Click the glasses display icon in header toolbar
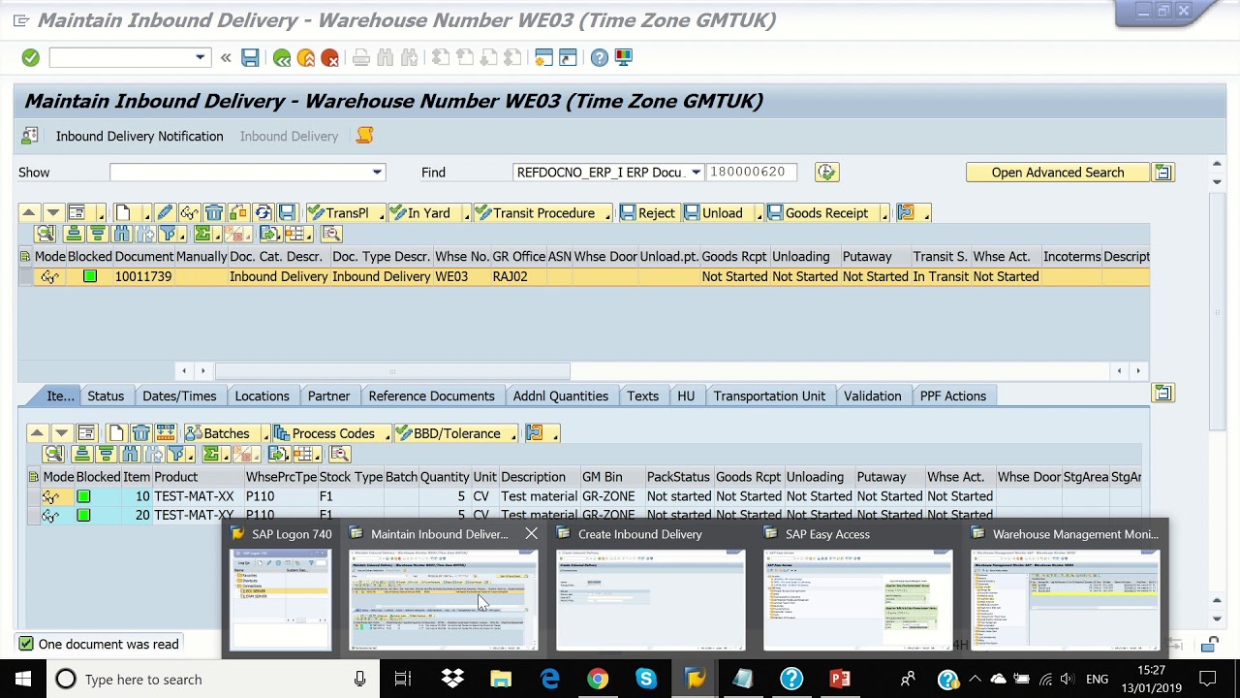The height and width of the screenshot is (698, 1240). (189, 213)
